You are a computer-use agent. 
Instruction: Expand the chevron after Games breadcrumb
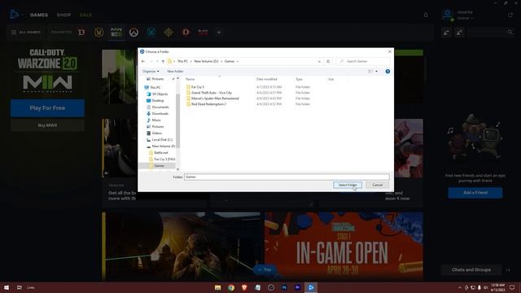(238, 62)
